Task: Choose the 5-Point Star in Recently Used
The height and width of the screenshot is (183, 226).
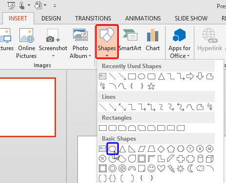Action: 151,86
